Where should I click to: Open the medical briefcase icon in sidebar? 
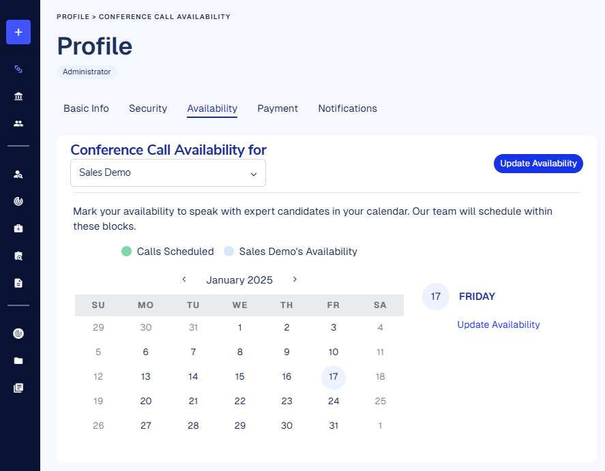point(18,228)
